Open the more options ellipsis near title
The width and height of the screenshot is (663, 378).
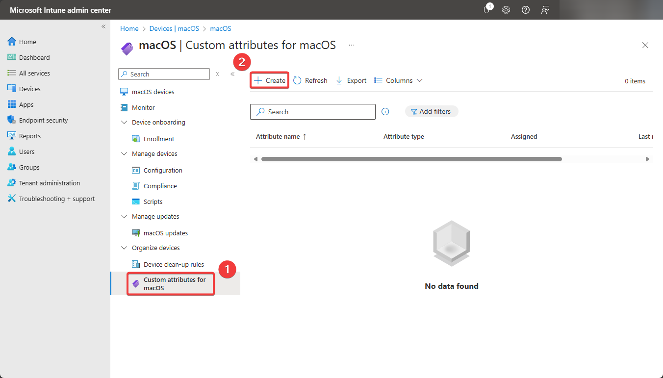tap(352, 45)
